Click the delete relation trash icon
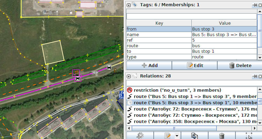The width and height of the screenshot is (262, 139). point(222,136)
